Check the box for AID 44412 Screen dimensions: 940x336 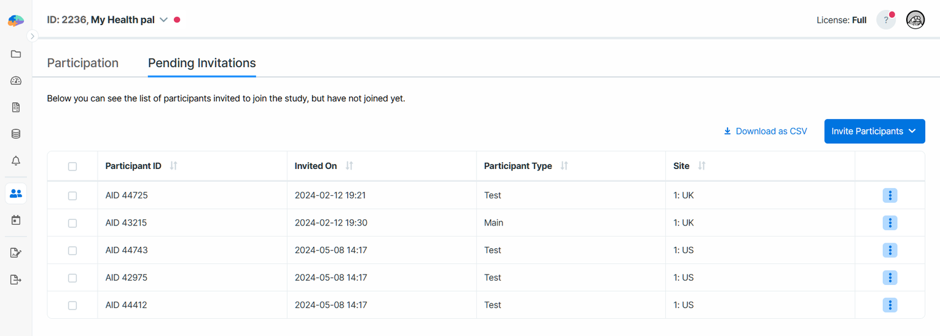(x=72, y=305)
